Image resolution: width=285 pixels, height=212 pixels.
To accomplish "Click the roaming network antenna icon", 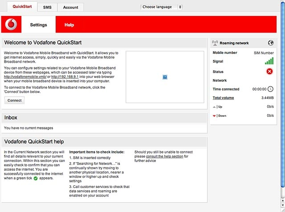I will click(215, 43).
